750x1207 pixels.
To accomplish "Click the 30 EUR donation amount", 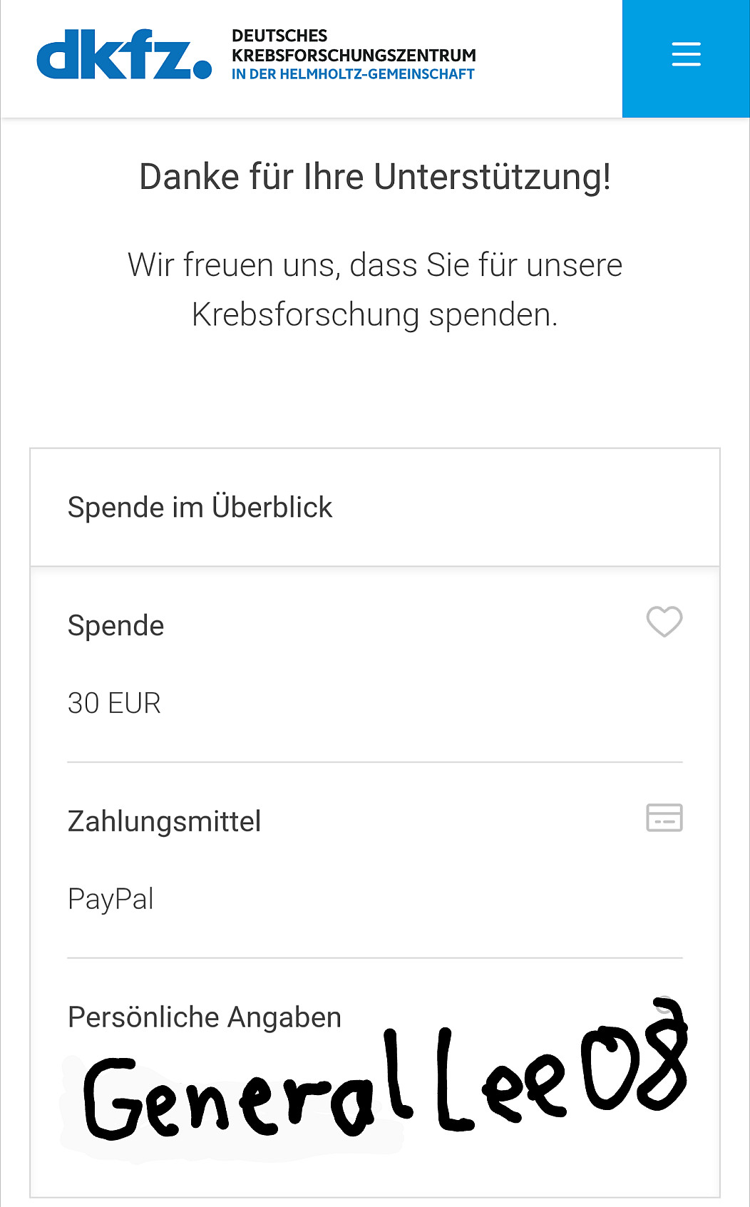I will click(114, 704).
